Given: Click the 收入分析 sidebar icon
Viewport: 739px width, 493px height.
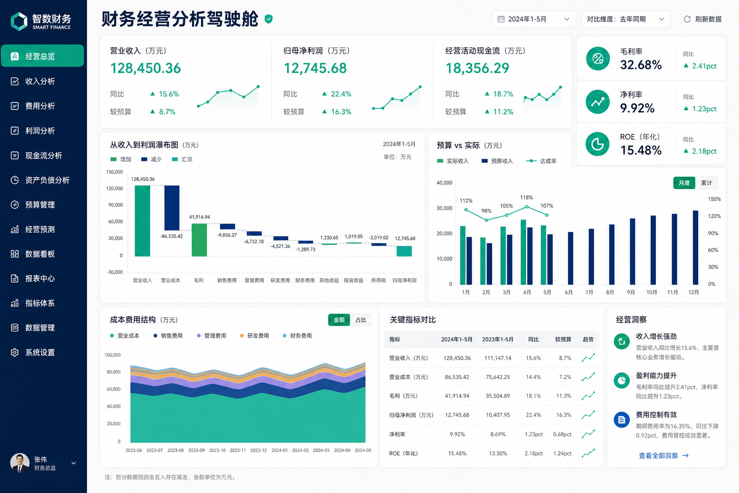Looking at the screenshot, I should click(15, 81).
